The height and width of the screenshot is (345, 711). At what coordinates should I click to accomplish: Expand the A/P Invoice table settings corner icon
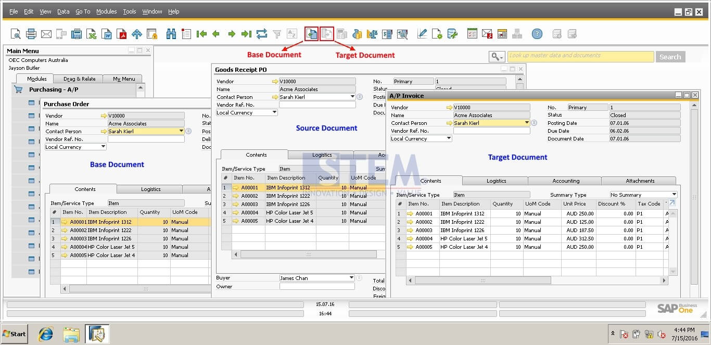coord(672,203)
